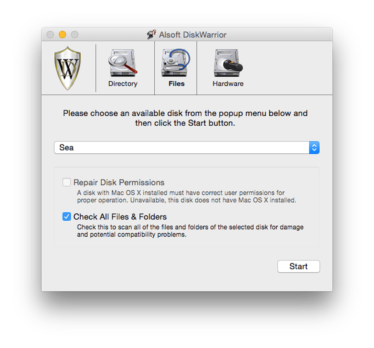This screenshot has width=374, height=348.
Task: Click the DiskWarrior shield logo
Action: pyautogui.click(x=67, y=68)
